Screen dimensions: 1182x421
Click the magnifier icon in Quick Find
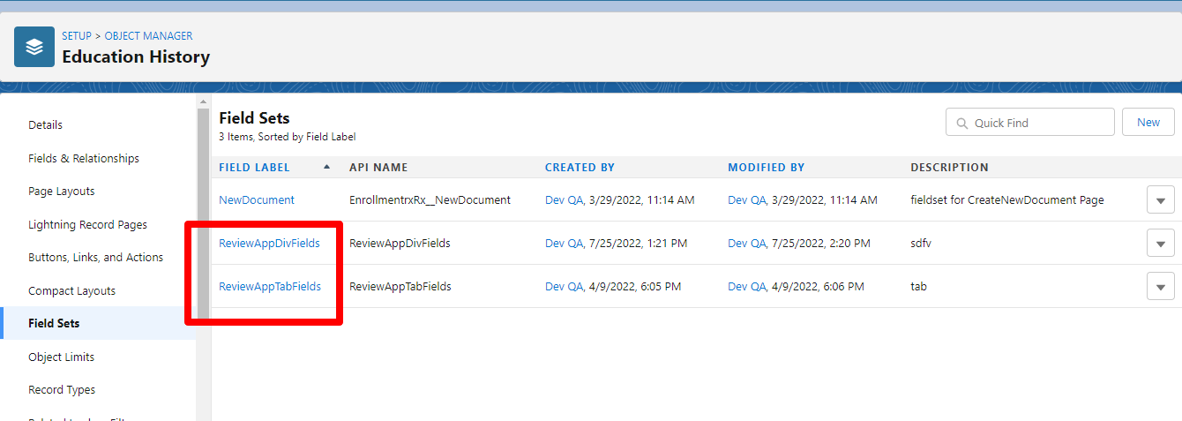960,123
